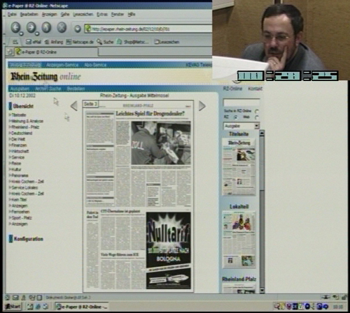Image resolution: width=350 pixels, height=313 pixels.
Task: Click the first Quick Launch icon beside Start
Action: pos(30,307)
